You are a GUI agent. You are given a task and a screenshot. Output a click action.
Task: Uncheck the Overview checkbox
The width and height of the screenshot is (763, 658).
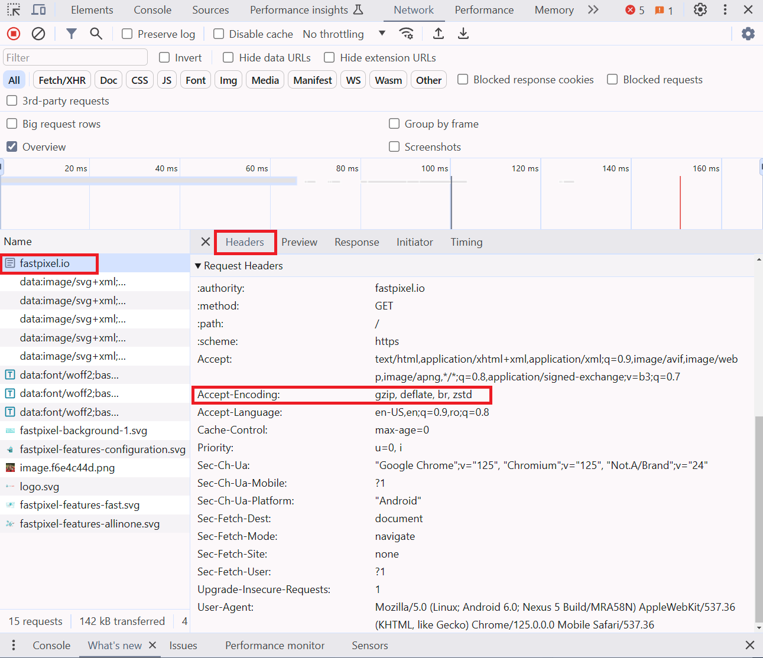click(x=12, y=146)
